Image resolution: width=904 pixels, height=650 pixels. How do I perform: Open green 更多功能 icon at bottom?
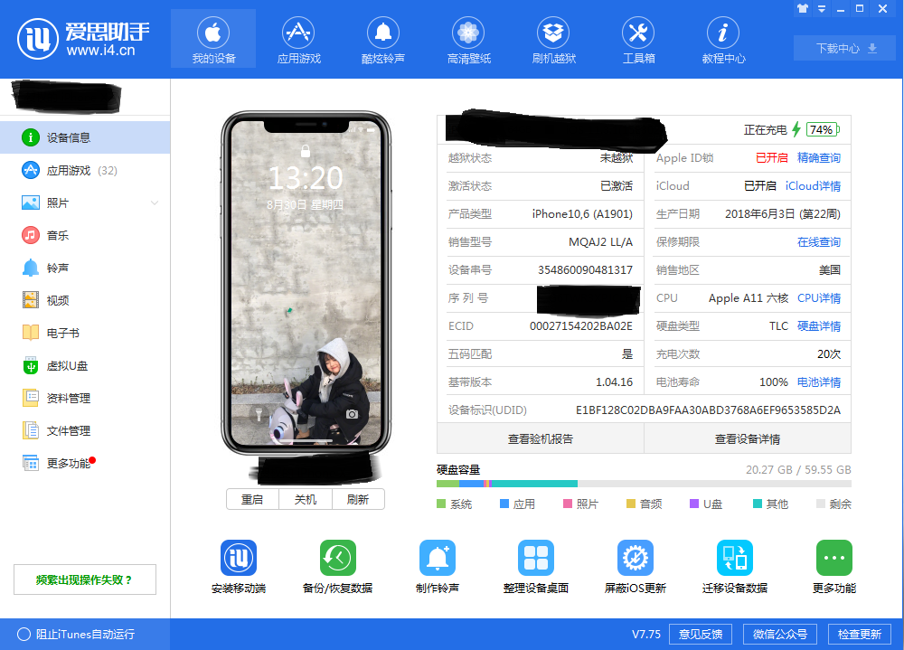(x=834, y=558)
